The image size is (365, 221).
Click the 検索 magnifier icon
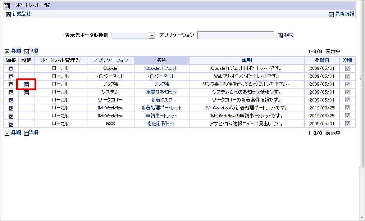coord(280,36)
